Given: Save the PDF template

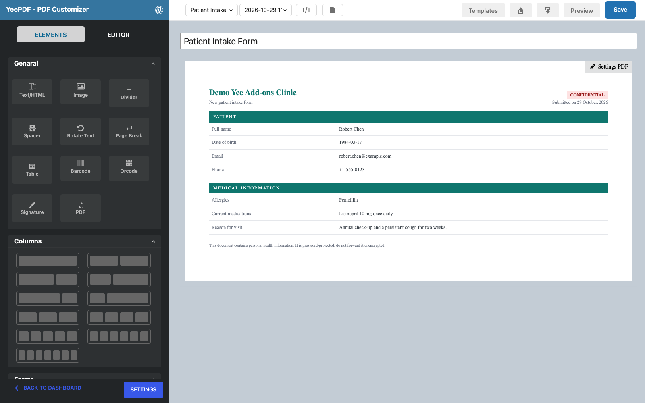Looking at the screenshot, I should (620, 10).
